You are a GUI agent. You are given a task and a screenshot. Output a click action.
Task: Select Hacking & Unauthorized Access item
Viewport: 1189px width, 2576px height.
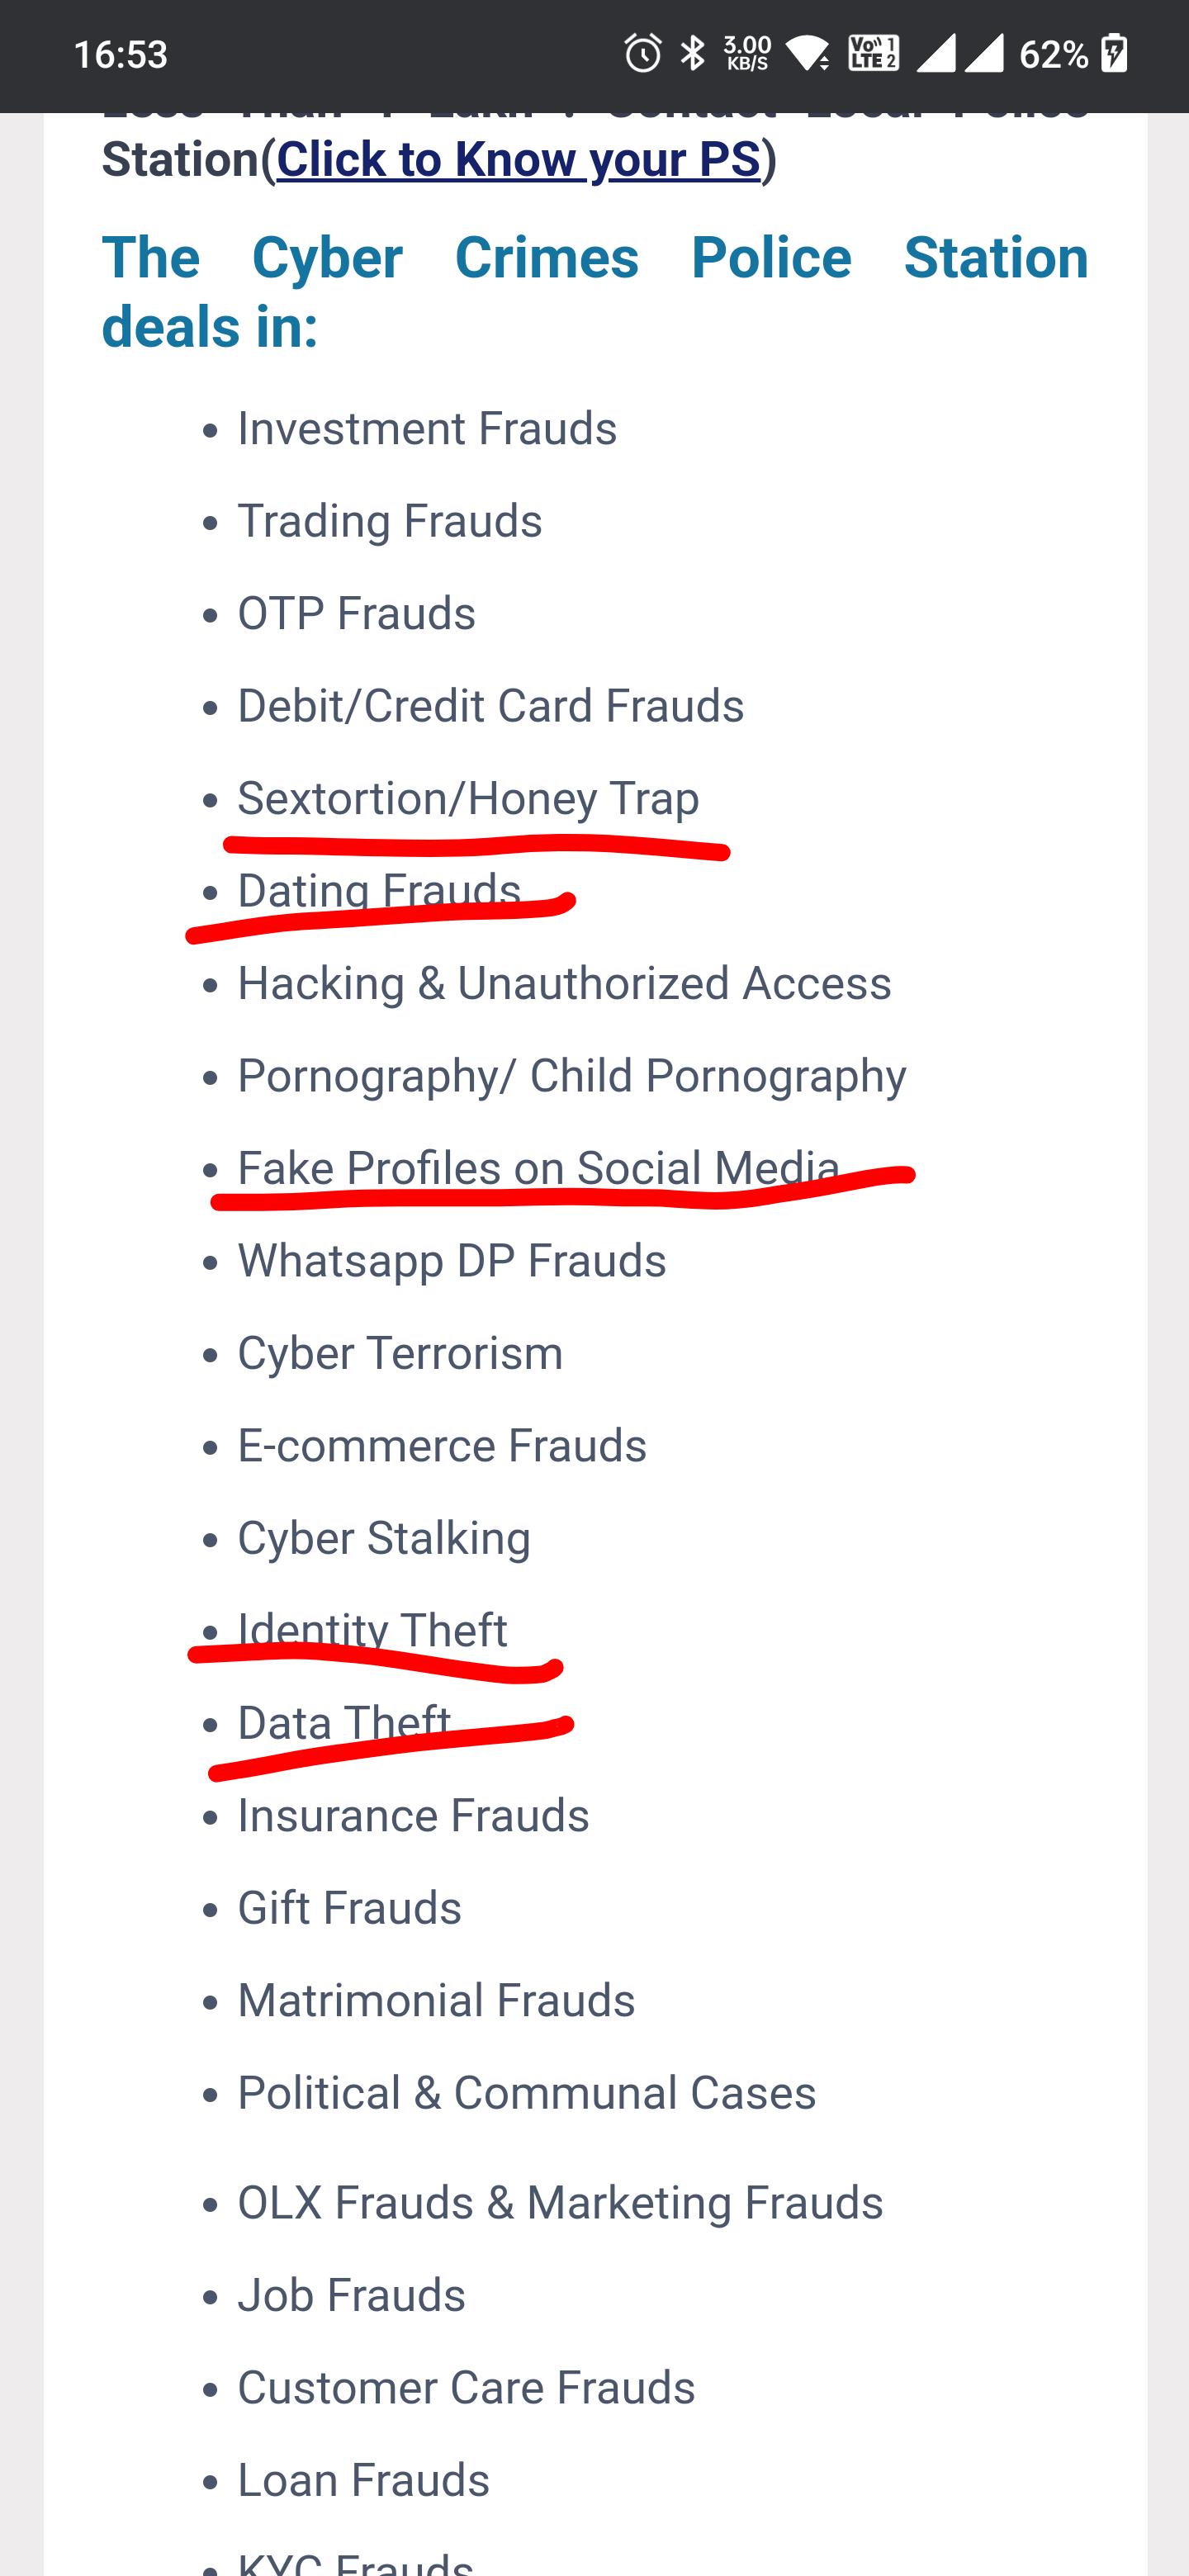coord(564,983)
